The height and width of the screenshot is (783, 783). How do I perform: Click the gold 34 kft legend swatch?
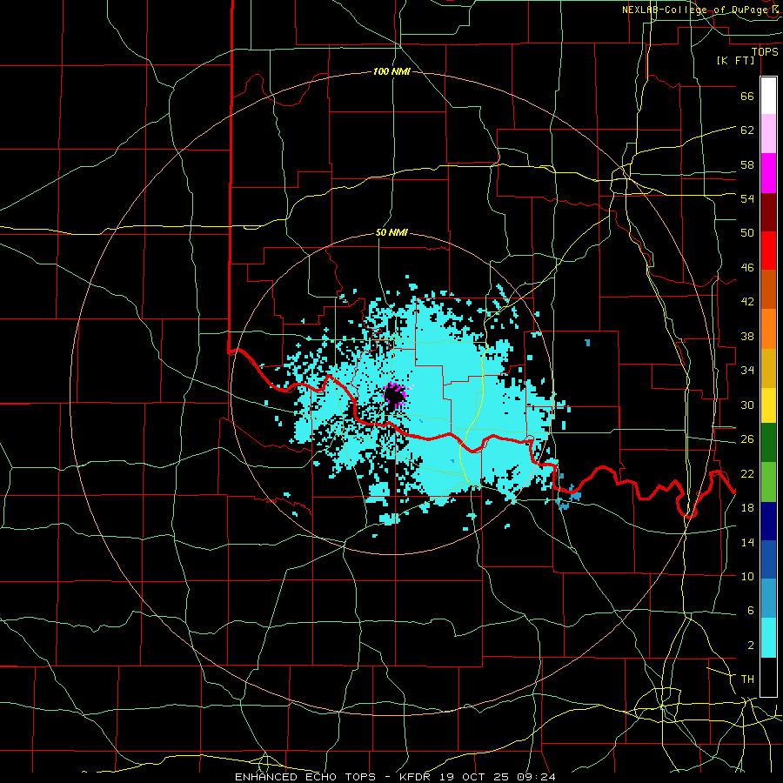(768, 368)
